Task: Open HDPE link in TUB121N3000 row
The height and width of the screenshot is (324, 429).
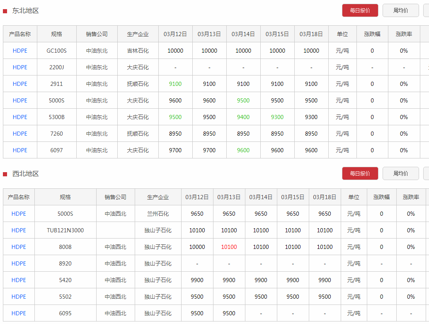Action: [19, 230]
